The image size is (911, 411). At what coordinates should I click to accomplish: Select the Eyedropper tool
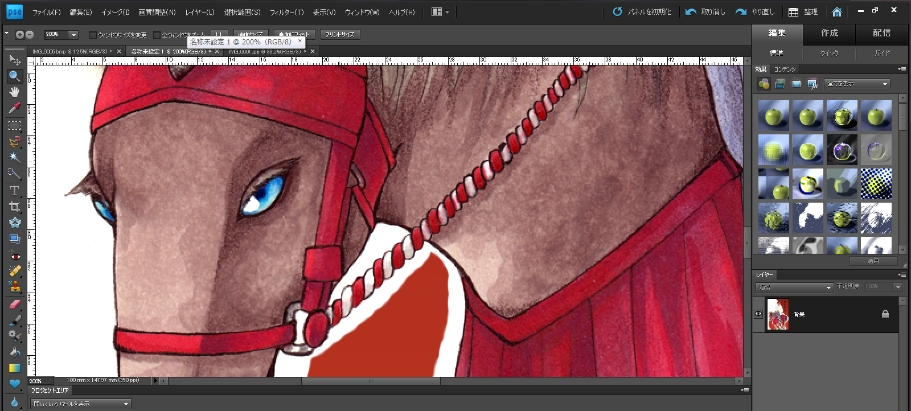tap(15, 108)
